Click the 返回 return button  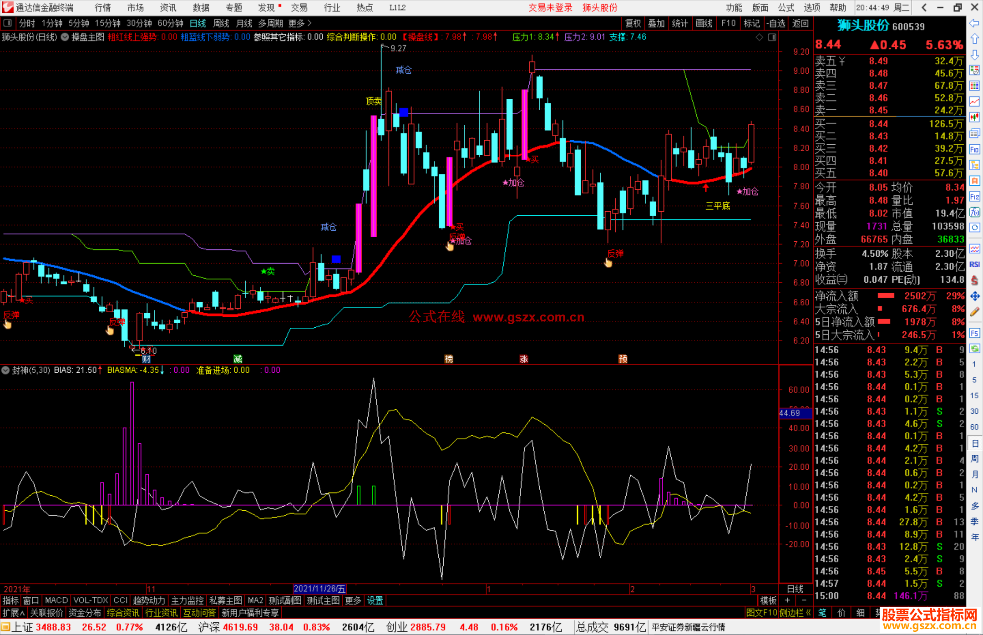(800, 23)
